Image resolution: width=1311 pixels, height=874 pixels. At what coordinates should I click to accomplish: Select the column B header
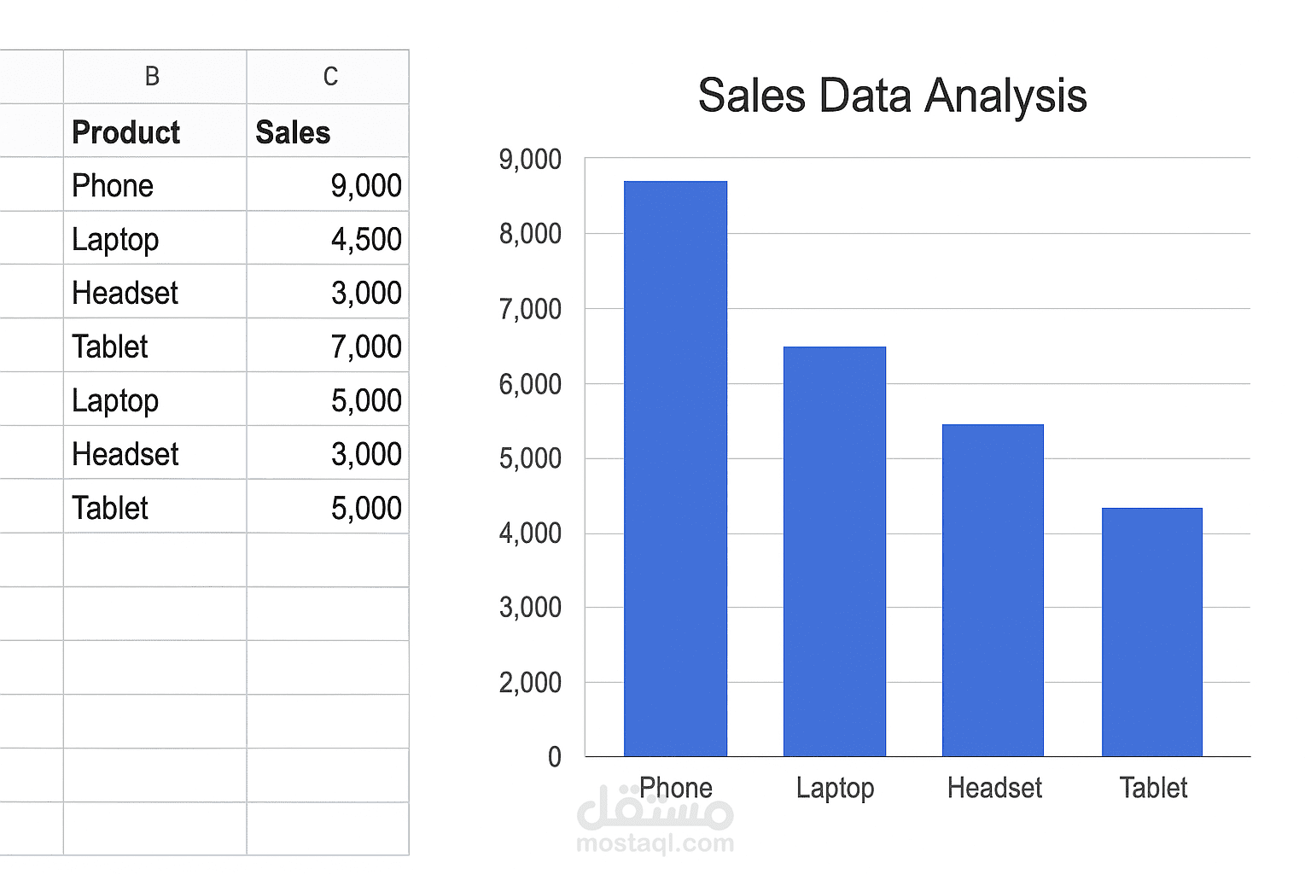[154, 77]
